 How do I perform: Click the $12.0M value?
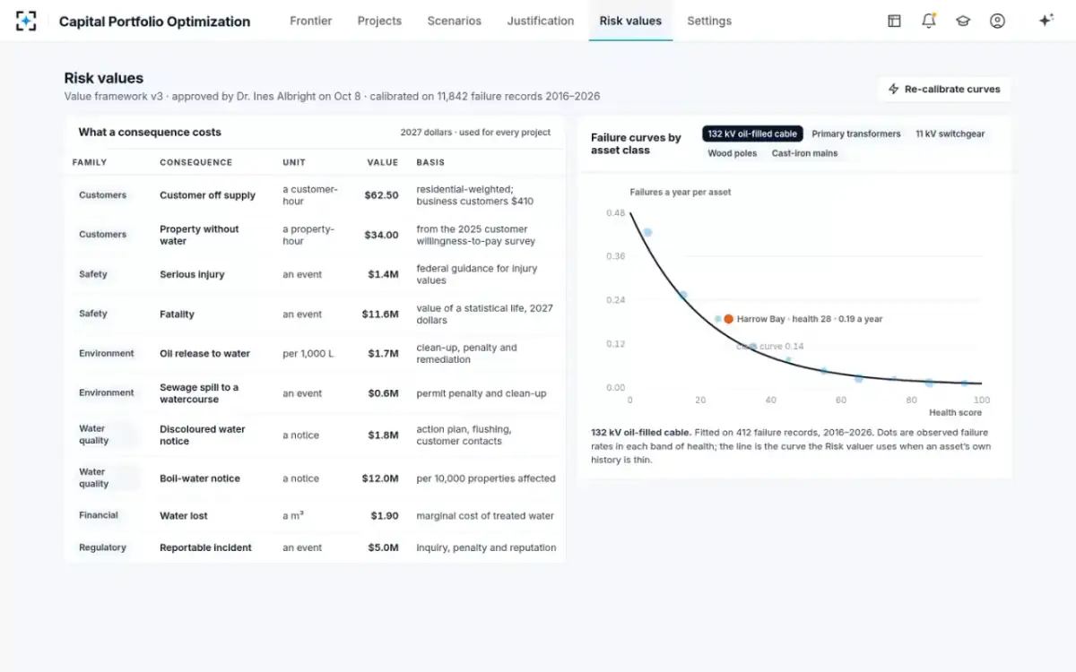(x=380, y=478)
